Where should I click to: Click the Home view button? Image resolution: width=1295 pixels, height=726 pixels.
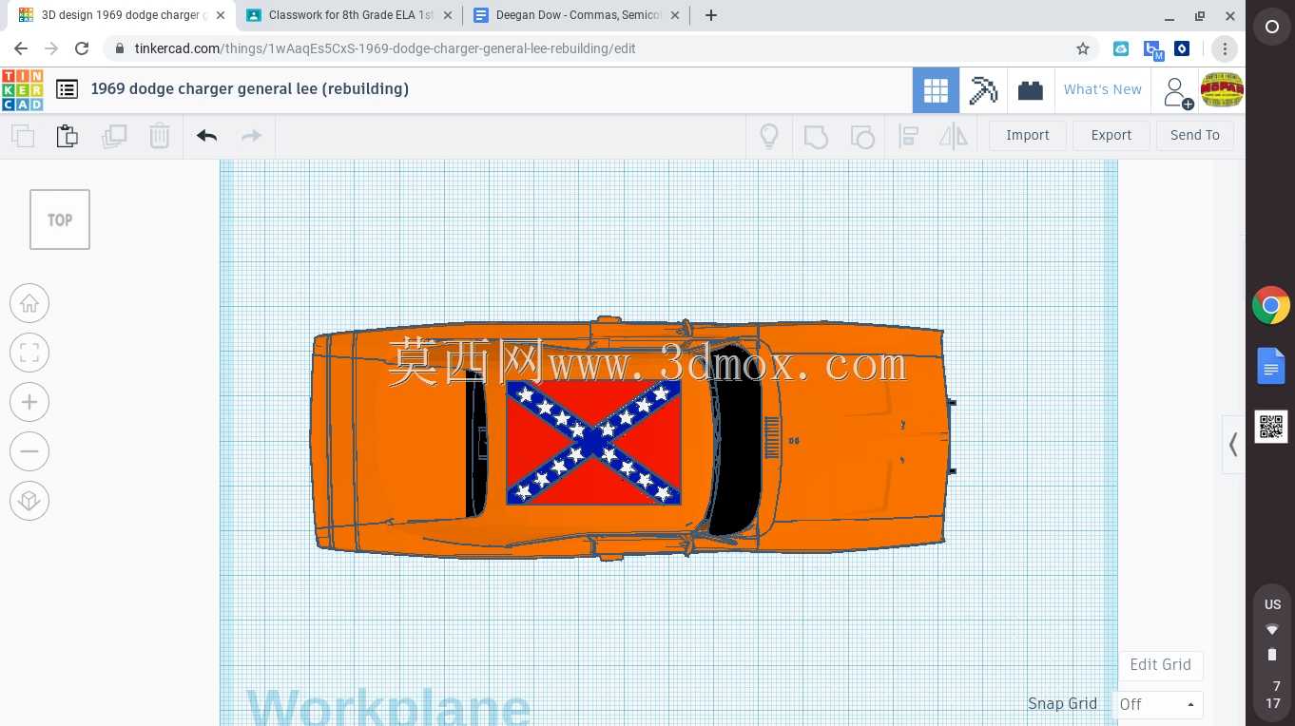coord(29,303)
